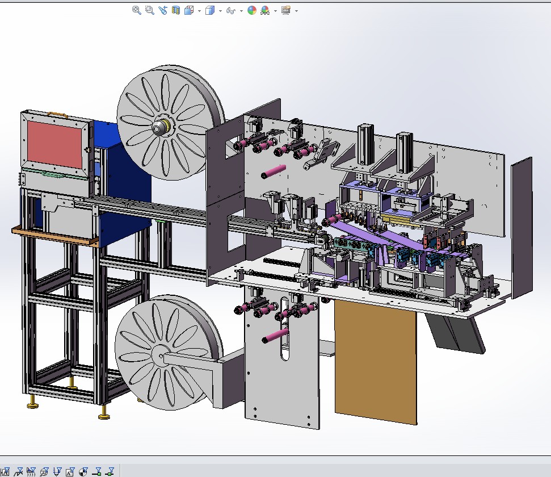Screen dimensions: 551x477
Task: Click the Display Style cube icon
Action: (209, 10)
